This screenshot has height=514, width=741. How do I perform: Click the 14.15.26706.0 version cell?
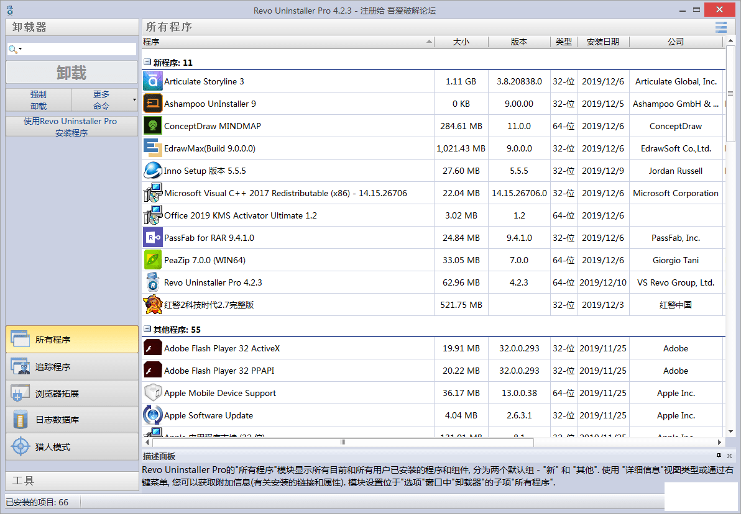click(x=519, y=193)
